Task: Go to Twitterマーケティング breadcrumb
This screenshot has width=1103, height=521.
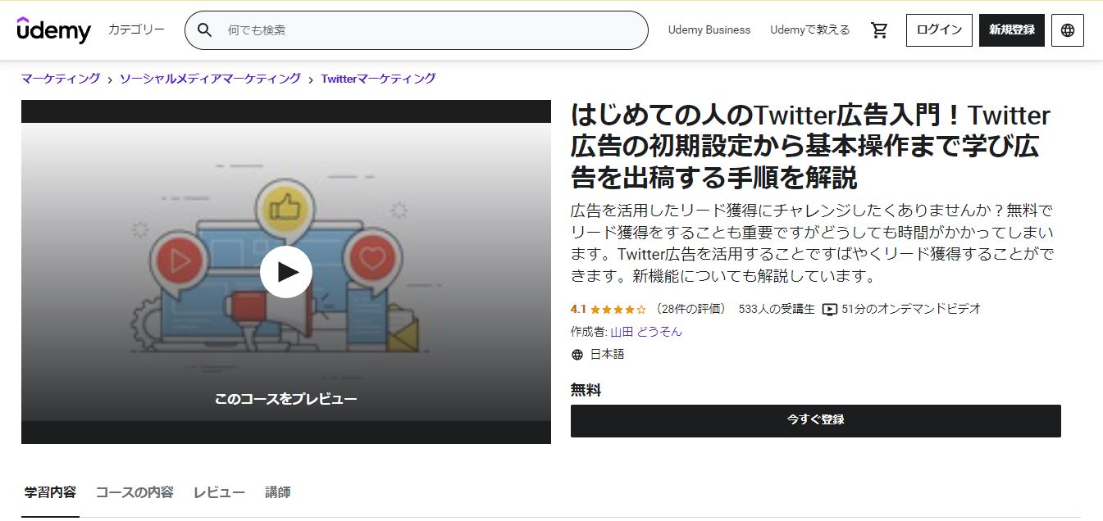Action: tap(378, 79)
